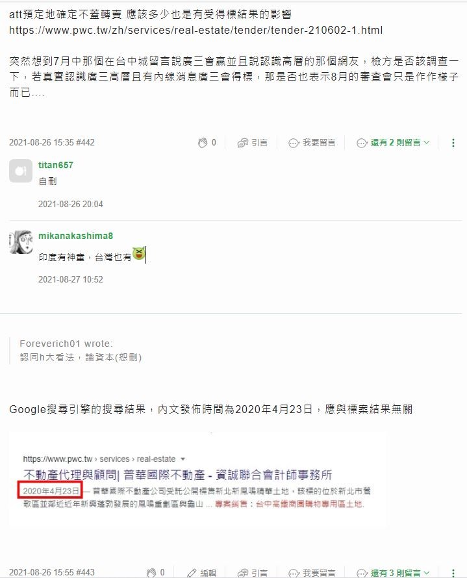
Task: Click titan657's gray avatar
Action: 21,171
